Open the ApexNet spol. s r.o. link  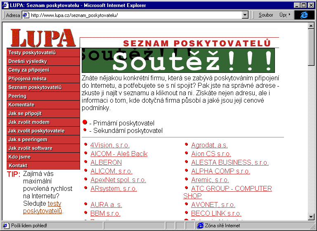118,180
